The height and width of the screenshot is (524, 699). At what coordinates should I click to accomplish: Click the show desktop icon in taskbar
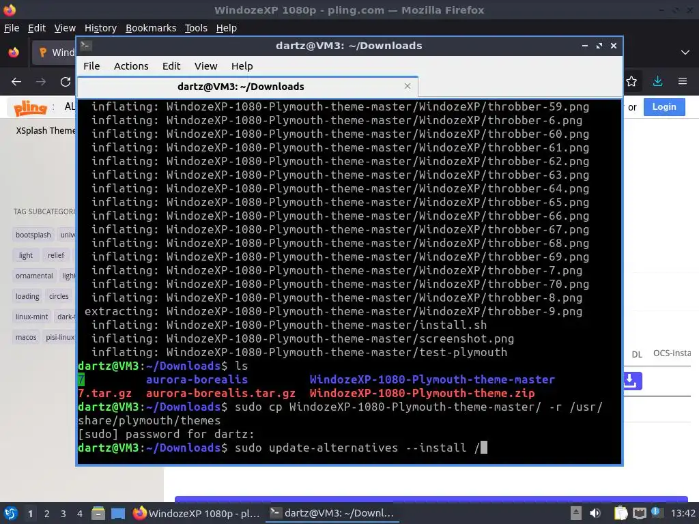coord(118,514)
